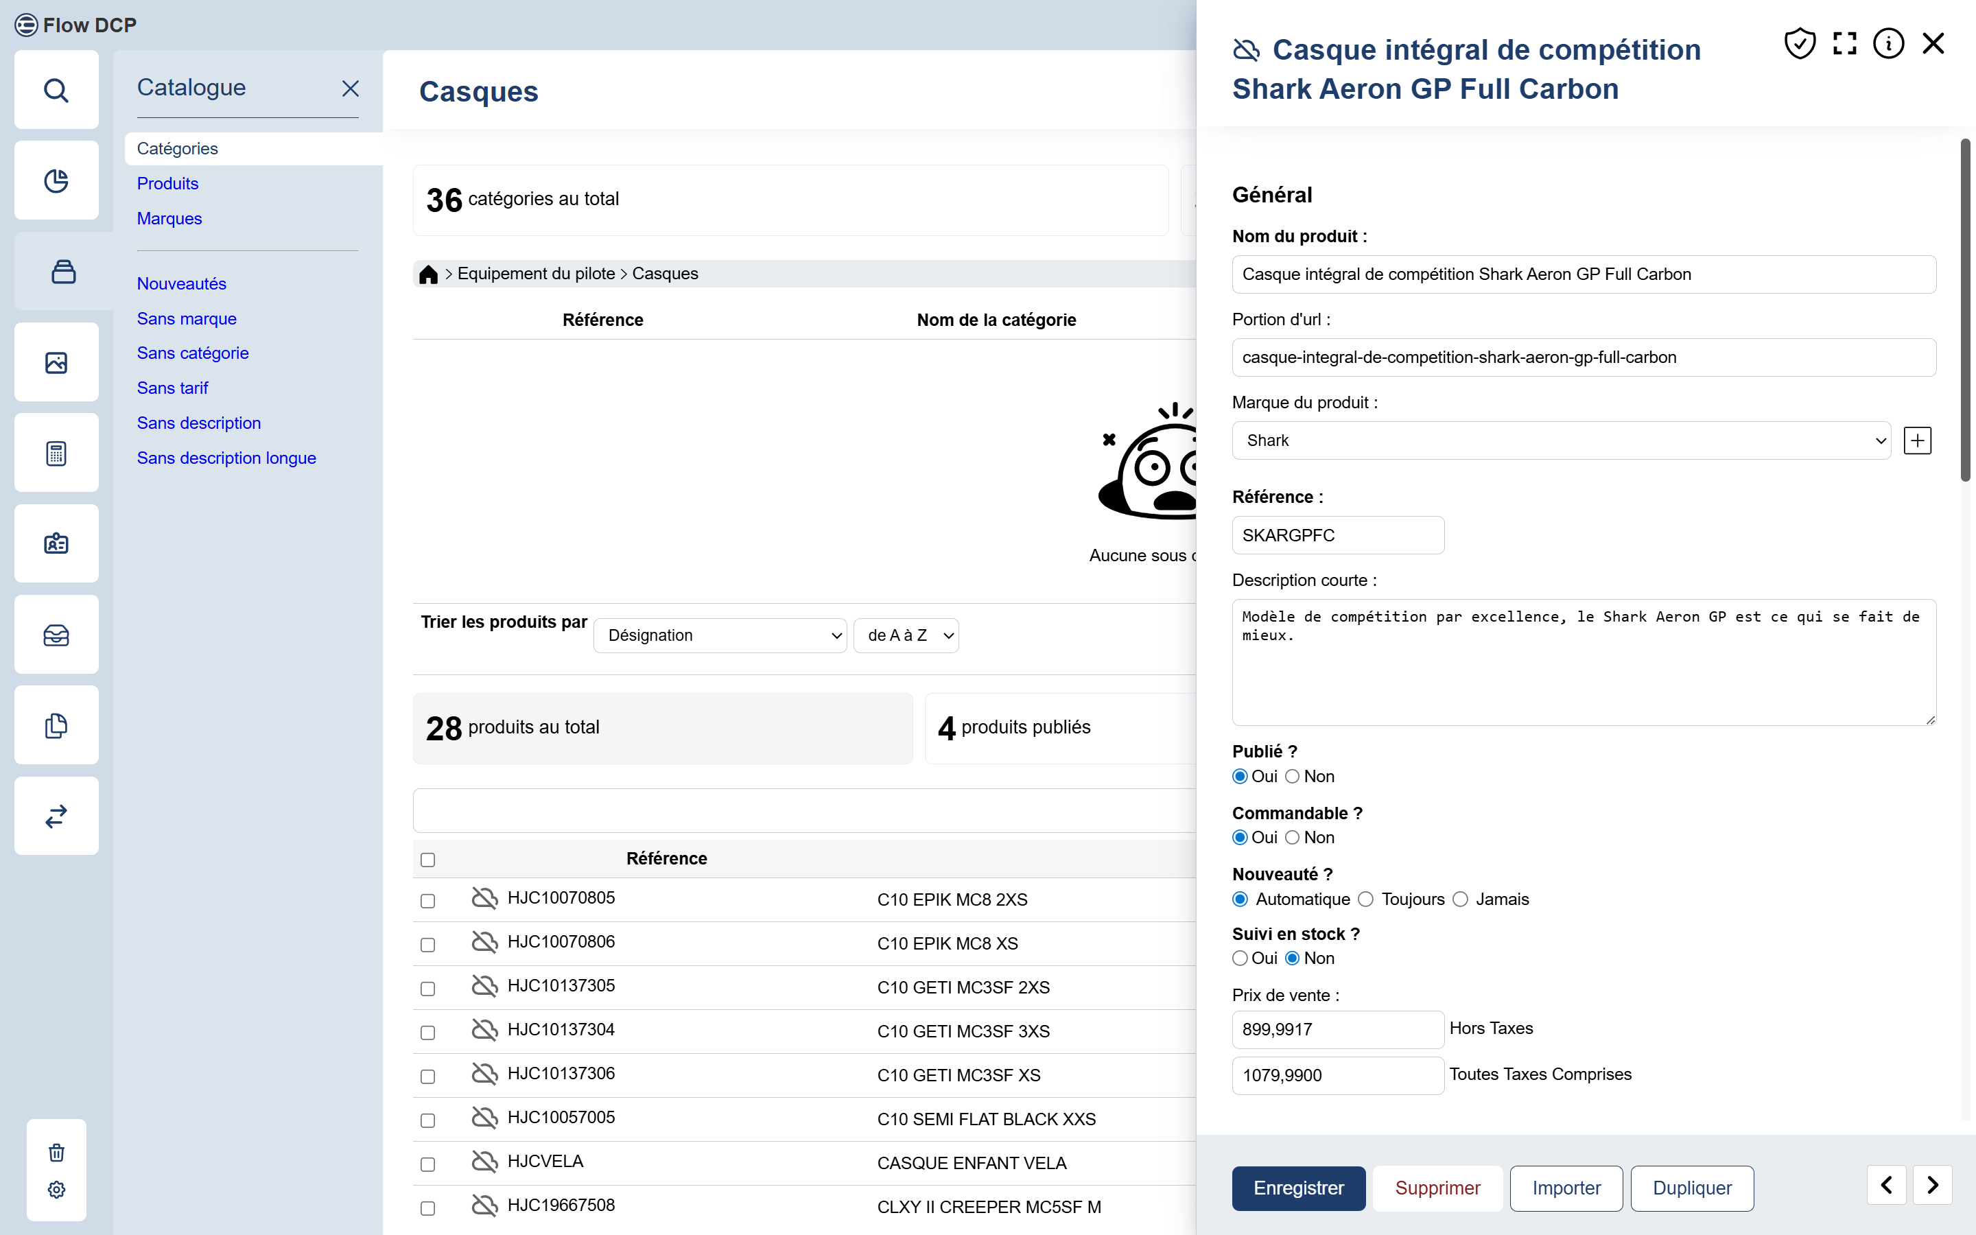Viewport: 1976px width, 1235px height.
Task: Set Publié to Non
Action: [1293, 776]
